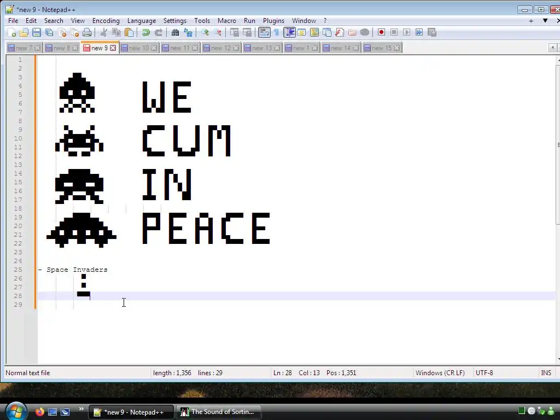Click the Close All documents toolbar icon
560x420 pixels.
click(74, 32)
